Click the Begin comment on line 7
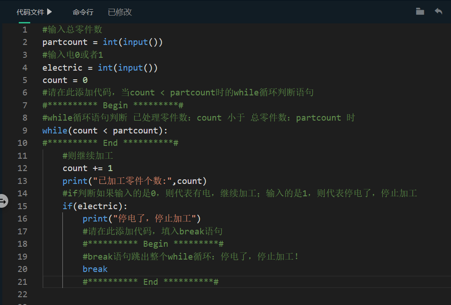Viewport: 451px width, 305px height. [x=115, y=105]
